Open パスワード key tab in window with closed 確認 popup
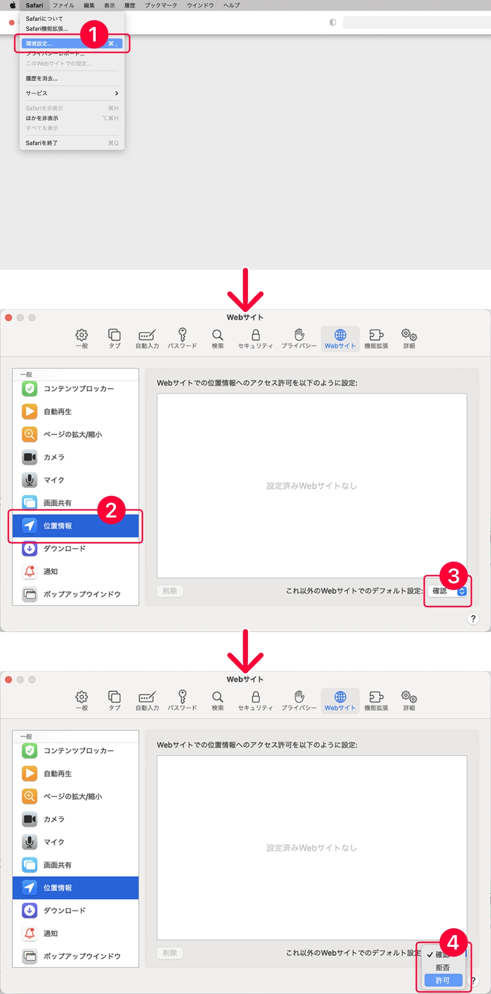The width and height of the screenshot is (491, 994). click(182, 339)
